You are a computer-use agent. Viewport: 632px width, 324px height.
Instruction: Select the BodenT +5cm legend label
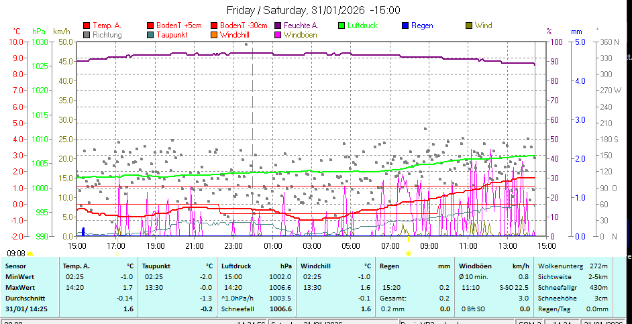178,26
